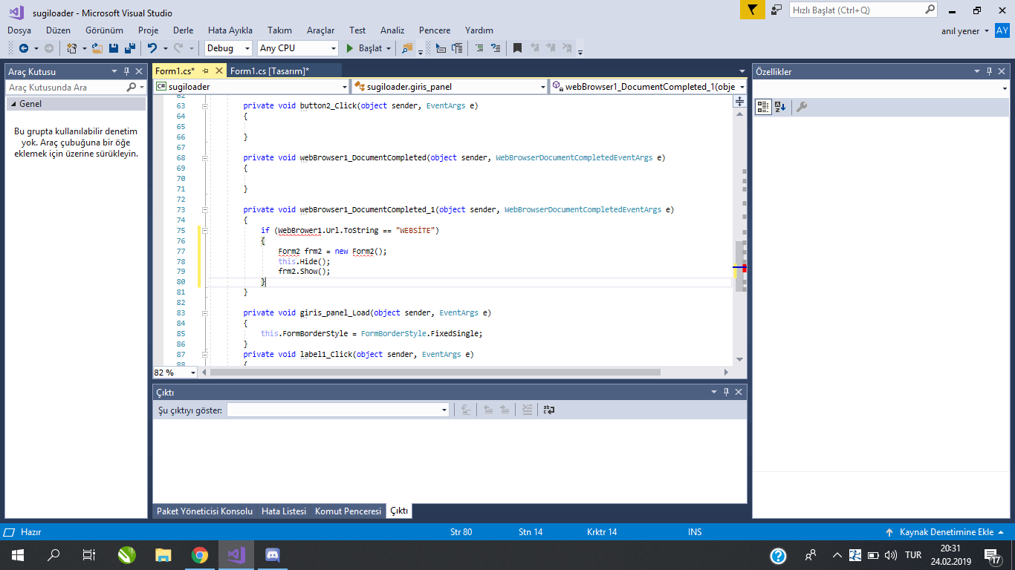Switch to Form1.cs [Tasarım] tab
The height and width of the screenshot is (570, 1015).
269,71
